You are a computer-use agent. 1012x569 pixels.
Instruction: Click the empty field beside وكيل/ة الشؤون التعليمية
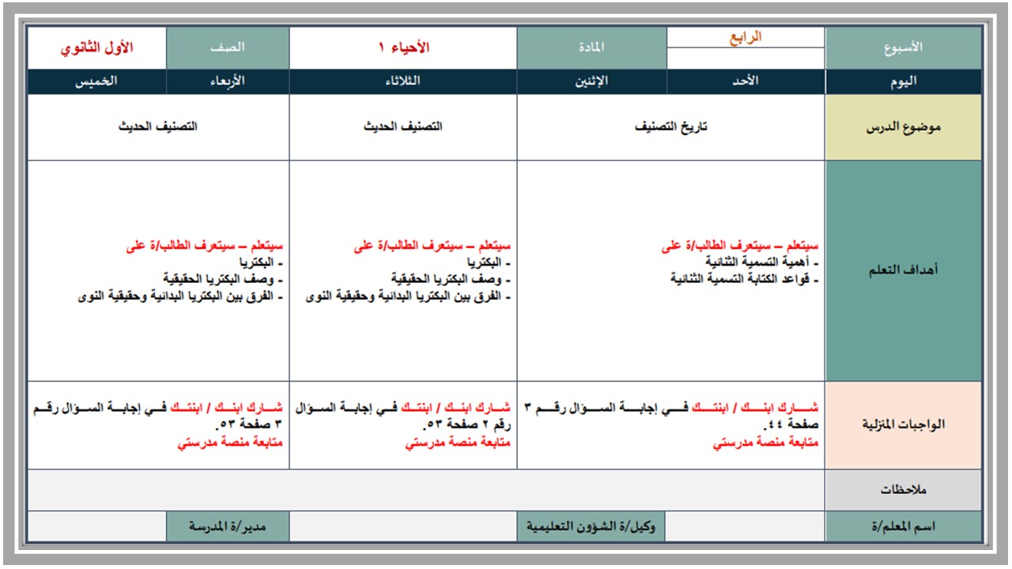[403, 526]
